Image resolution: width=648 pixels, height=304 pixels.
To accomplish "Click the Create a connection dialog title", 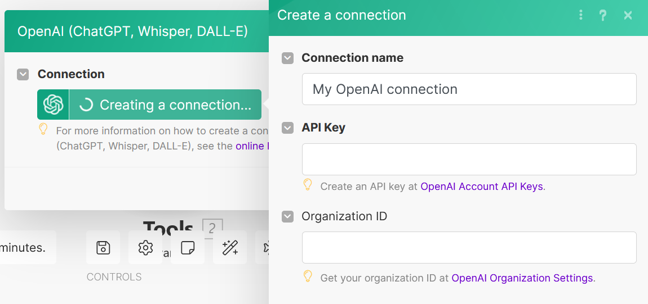I will tap(341, 15).
